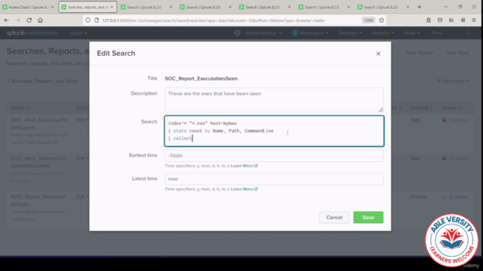Click into the Description text area

coord(274,100)
